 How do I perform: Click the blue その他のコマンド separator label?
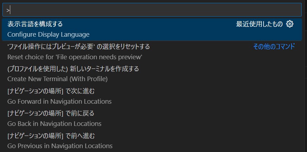pyautogui.click(x=274, y=47)
